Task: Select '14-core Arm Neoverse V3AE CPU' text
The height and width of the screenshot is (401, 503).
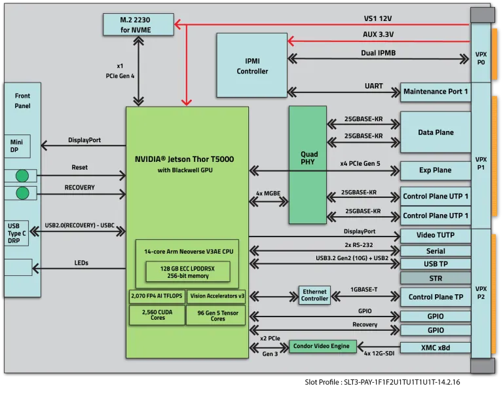Action: 189,252
